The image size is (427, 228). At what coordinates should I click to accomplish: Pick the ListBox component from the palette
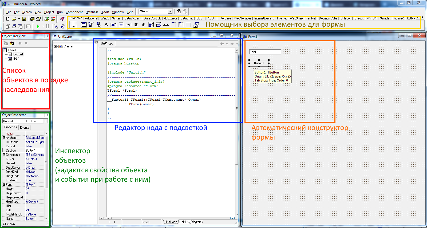(151, 25)
